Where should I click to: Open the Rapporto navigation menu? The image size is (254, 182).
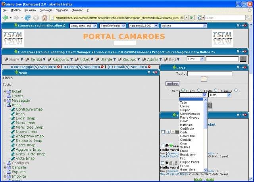pyautogui.click(x=60, y=60)
